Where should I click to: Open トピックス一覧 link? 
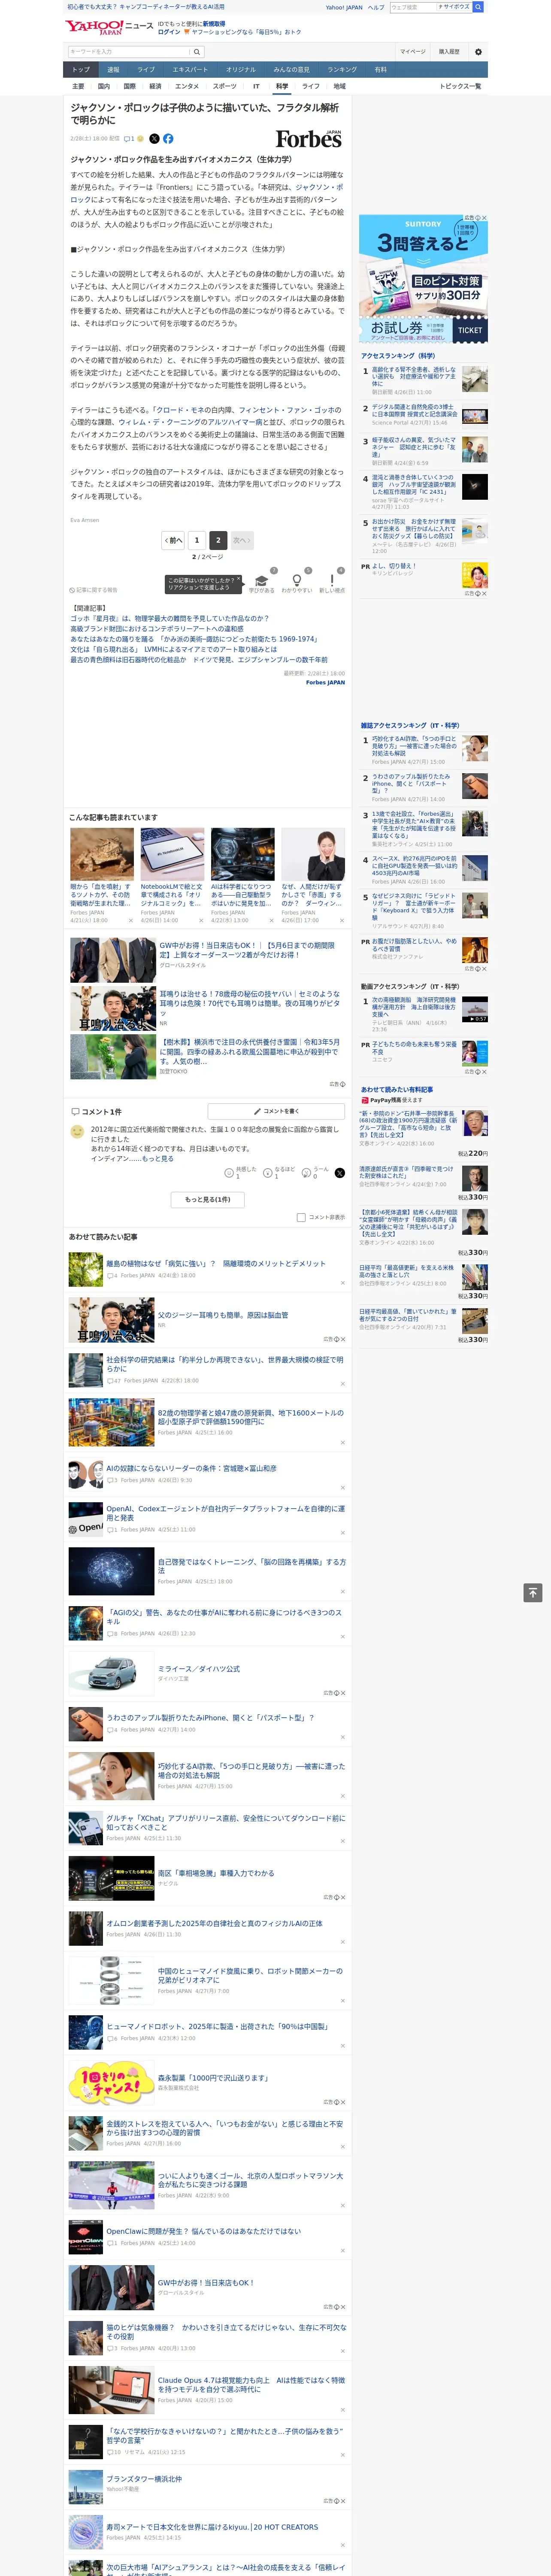pos(460,86)
